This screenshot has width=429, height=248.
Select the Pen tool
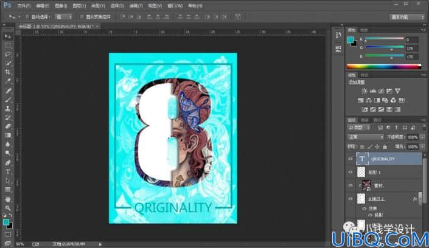click(8, 163)
